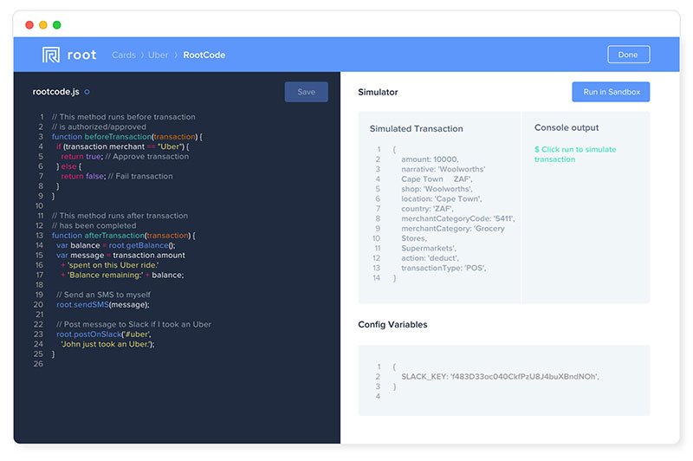
Task: Click the console output run hint text
Action: coord(575,154)
